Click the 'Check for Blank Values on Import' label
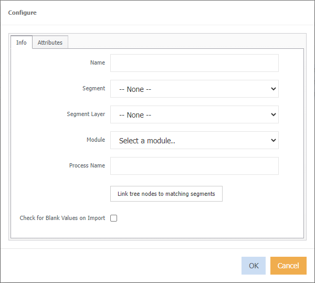Screen dimensions: 315x283 click(x=62, y=218)
